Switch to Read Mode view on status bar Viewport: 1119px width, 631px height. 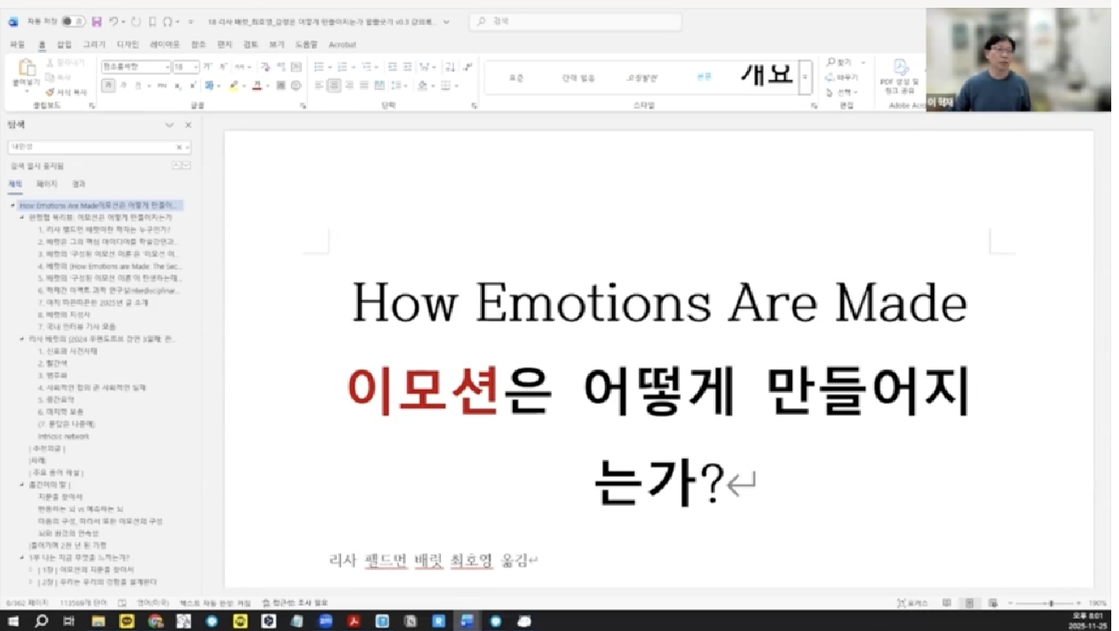click(947, 602)
